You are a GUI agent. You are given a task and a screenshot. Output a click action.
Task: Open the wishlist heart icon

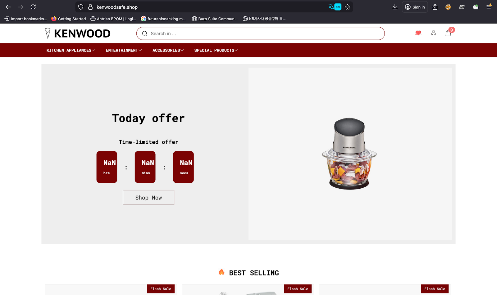418,33
